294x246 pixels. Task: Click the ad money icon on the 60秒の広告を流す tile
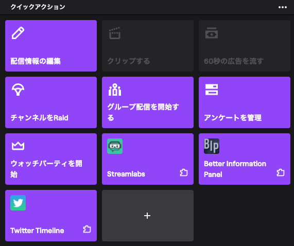[x=212, y=33]
